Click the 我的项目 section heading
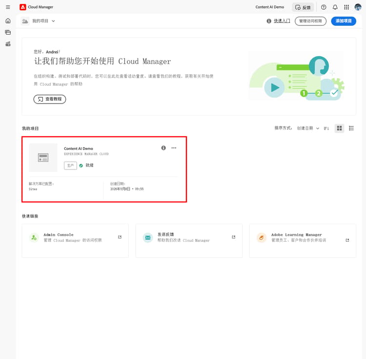This screenshot has width=366, height=359. coord(30,128)
